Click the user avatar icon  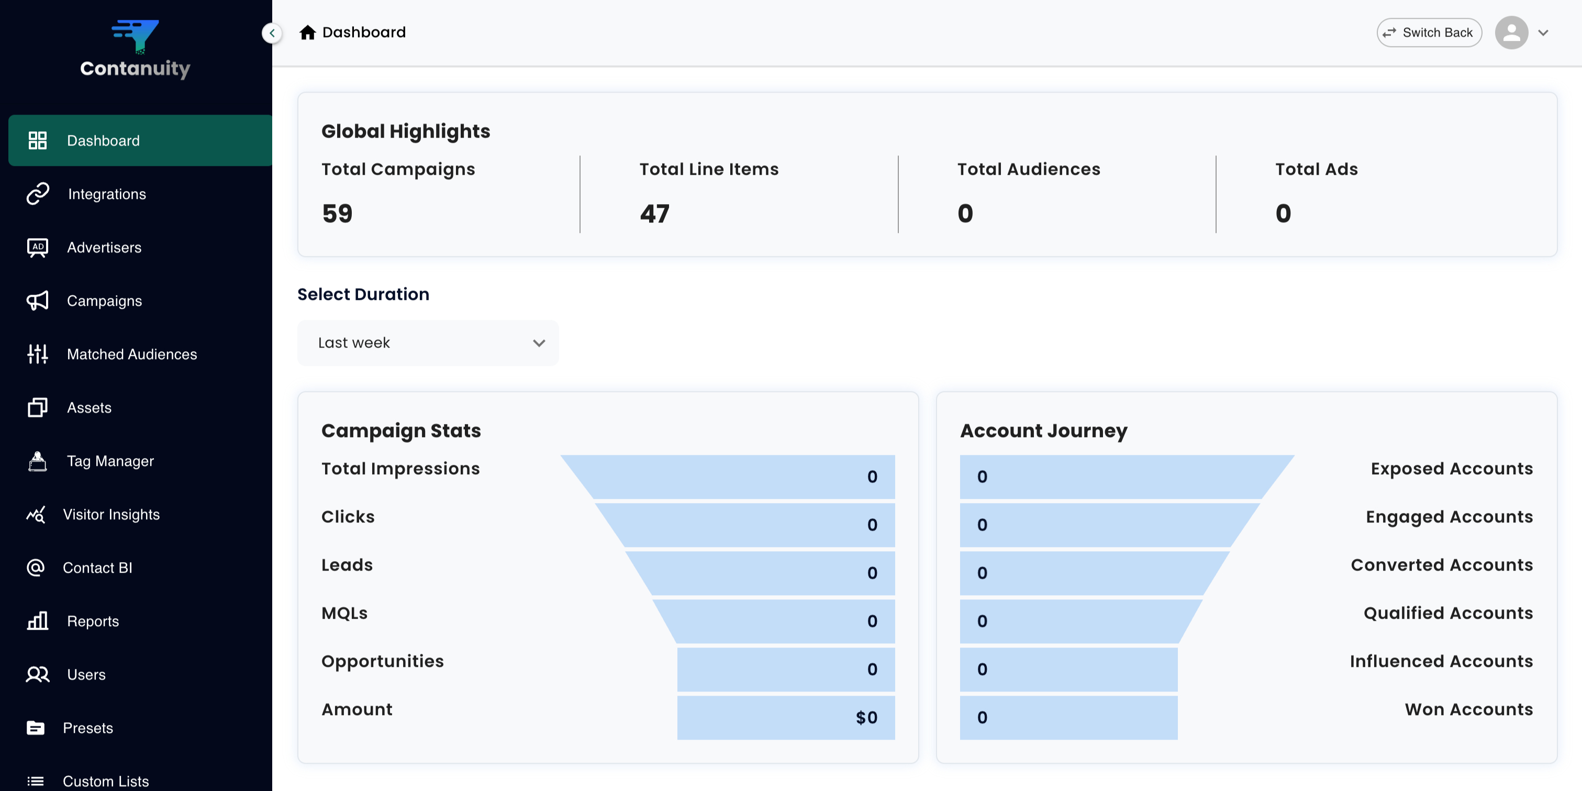click(1511, 32)
